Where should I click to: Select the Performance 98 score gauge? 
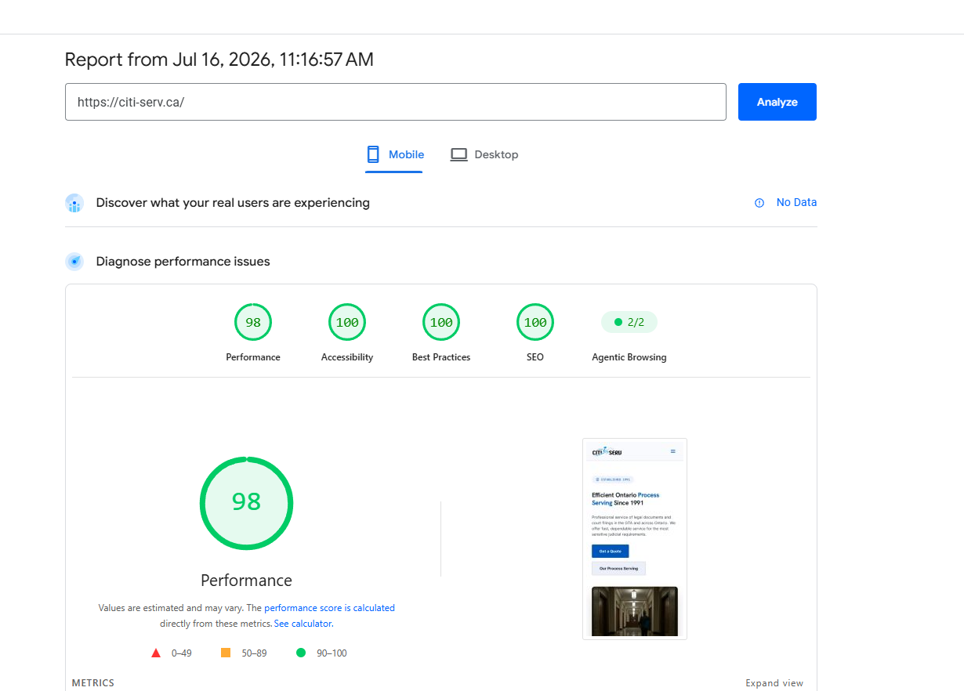[x=253, y=322]
